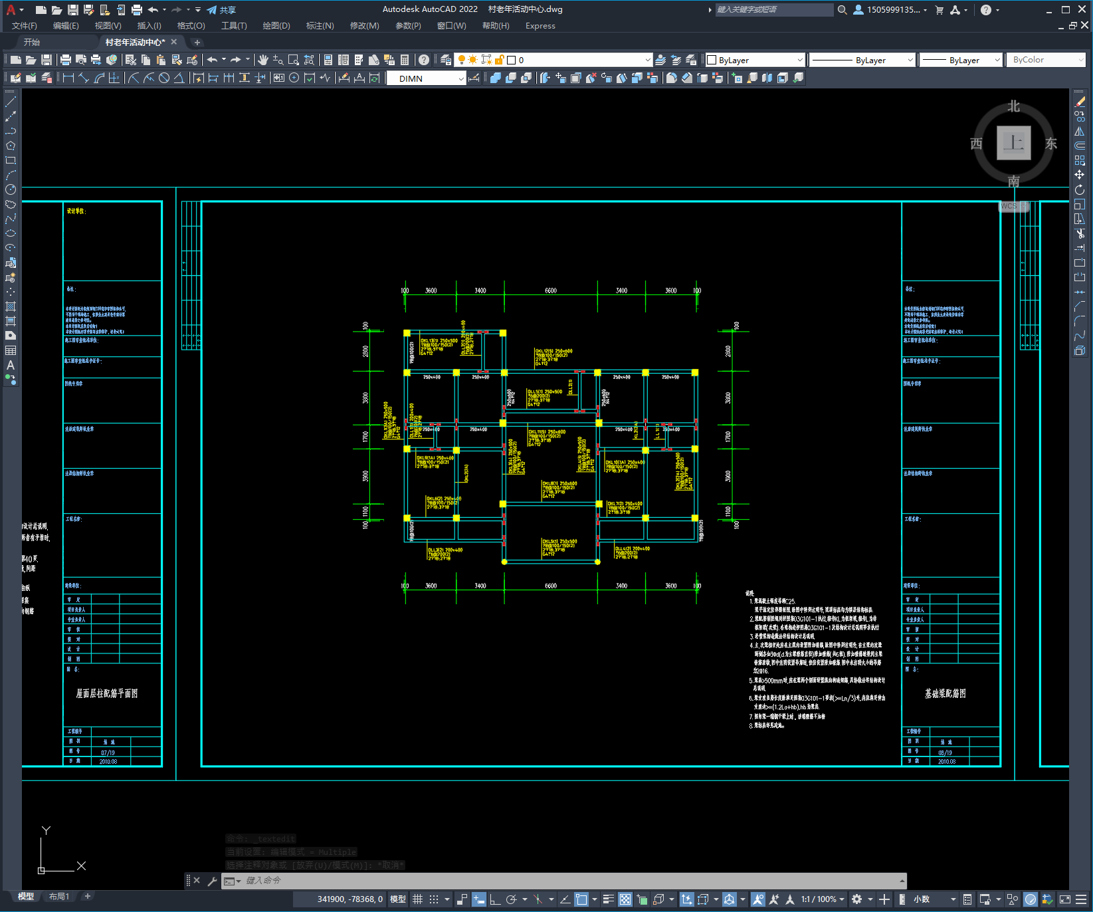Click the Help question mark in standard toolbar

click(424, 60)
